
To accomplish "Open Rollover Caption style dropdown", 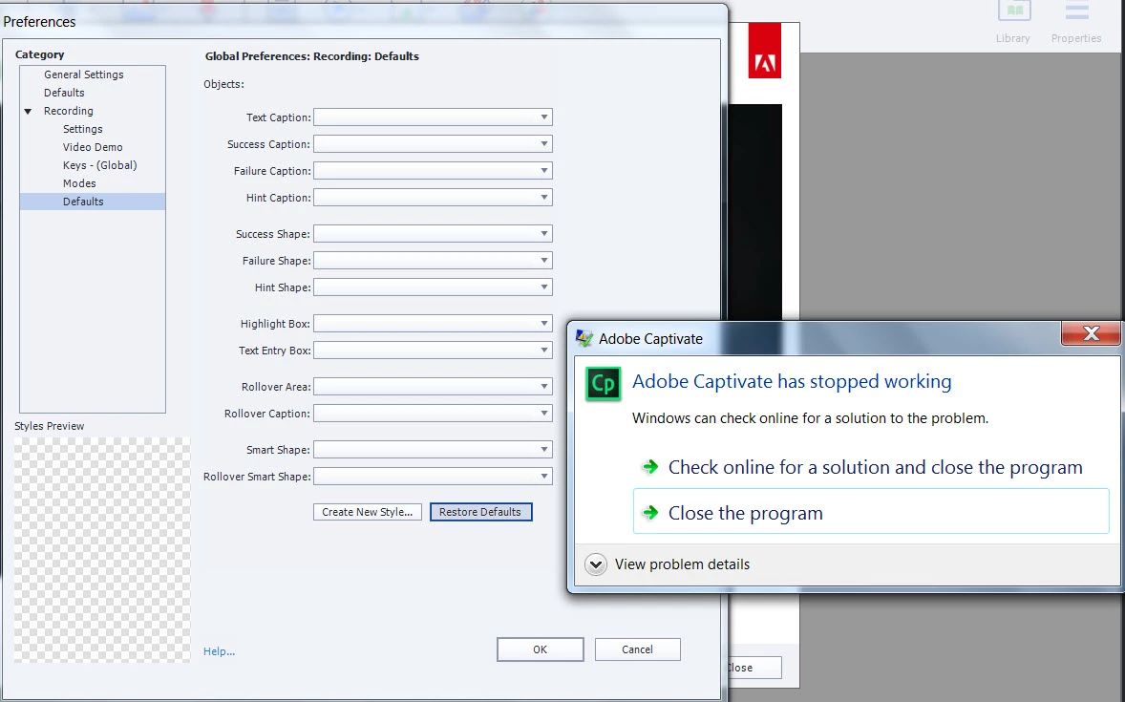I will coord(433,413).
